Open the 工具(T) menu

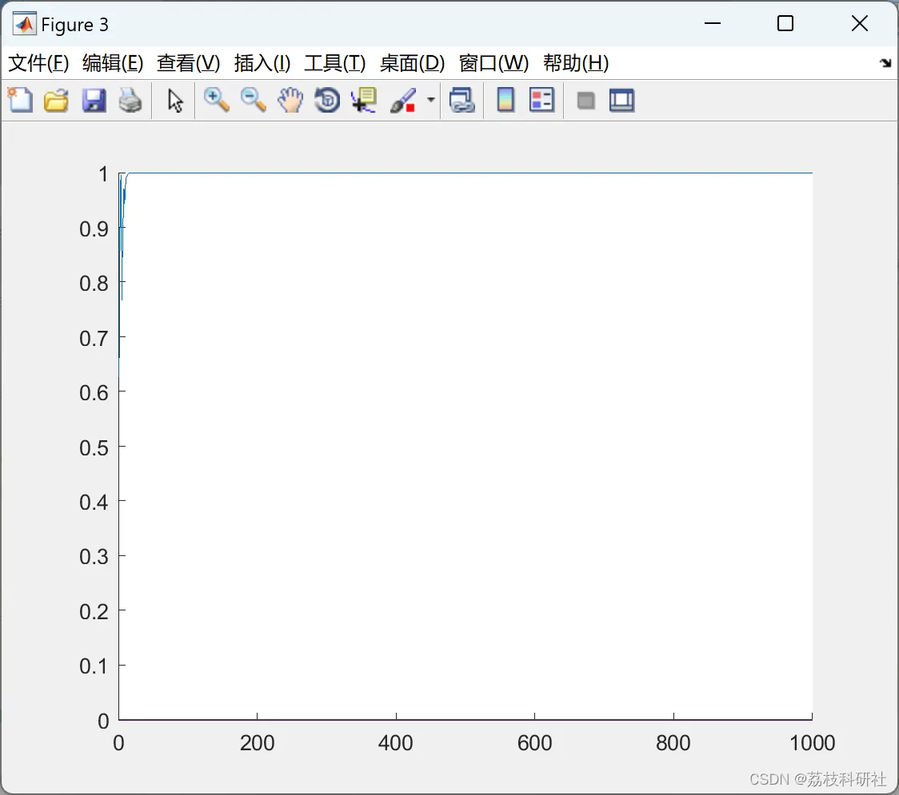pos(335,63)
